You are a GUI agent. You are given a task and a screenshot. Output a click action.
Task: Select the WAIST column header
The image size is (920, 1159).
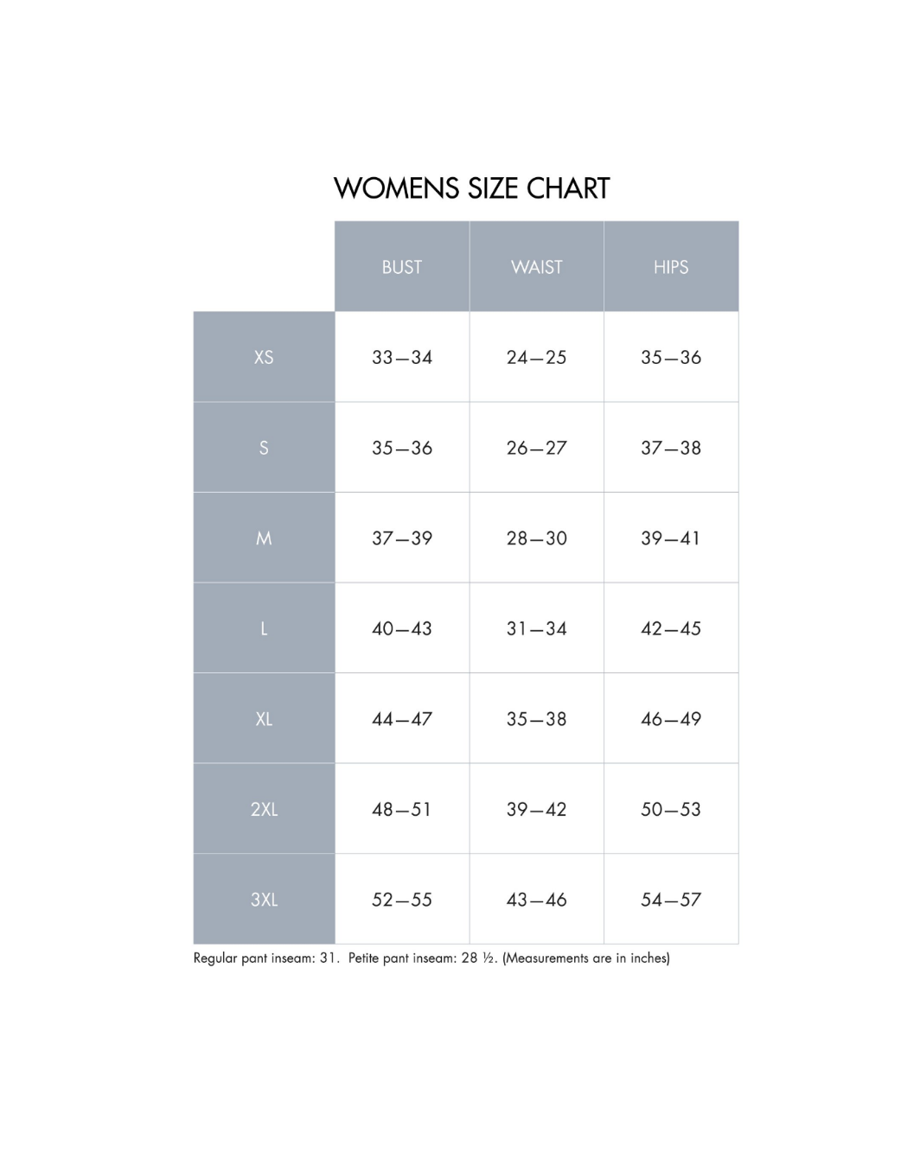[537, 266]
